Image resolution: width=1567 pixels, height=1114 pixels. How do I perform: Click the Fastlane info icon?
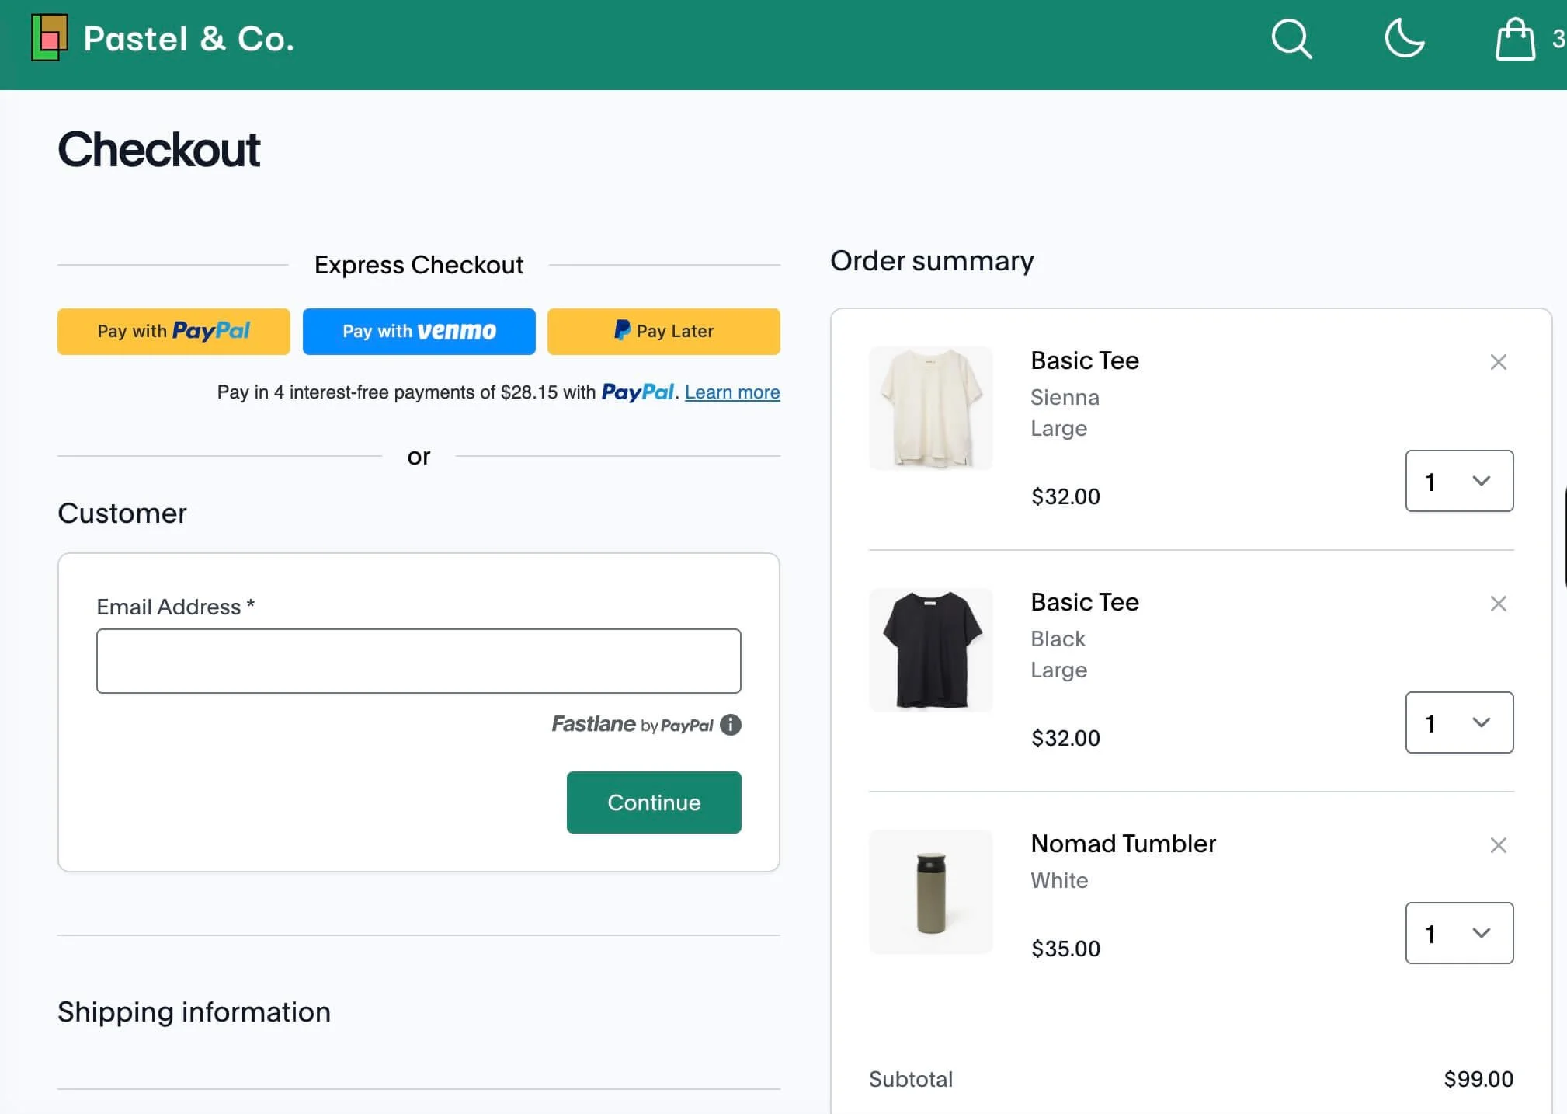click(x=730, y=725)
